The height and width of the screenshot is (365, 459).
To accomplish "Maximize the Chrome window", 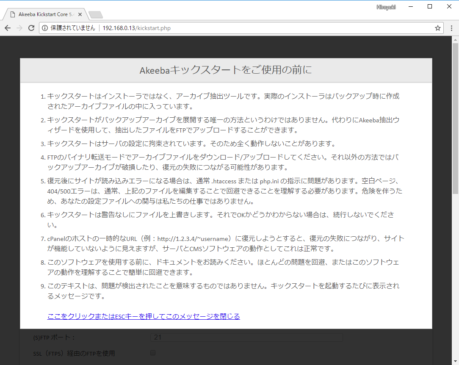I will pyautogui.click(x=430, y=6).
